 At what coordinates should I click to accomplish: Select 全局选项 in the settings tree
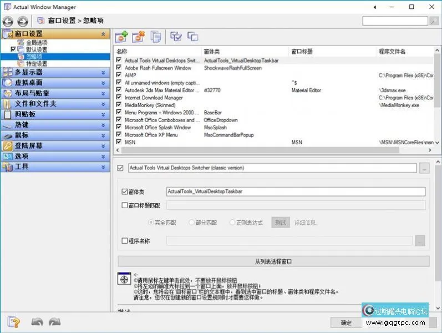pyautogui.click(x=37, y=42)
